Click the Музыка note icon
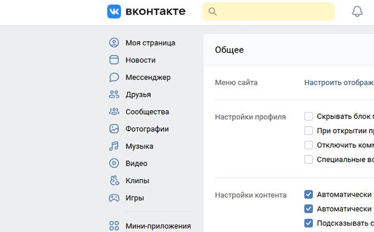Screen dimensions: 374x232 pyautogui.click(x=114, y=146)
